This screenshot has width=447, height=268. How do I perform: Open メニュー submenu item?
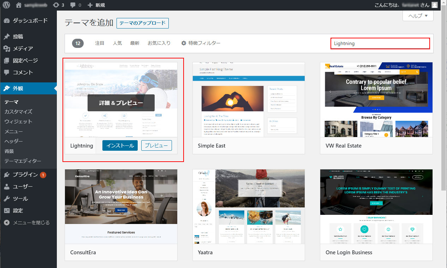click(x=13, y=131)
